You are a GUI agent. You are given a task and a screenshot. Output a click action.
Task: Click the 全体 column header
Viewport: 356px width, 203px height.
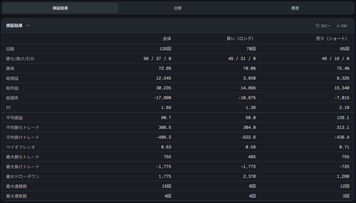coord(167,39)
